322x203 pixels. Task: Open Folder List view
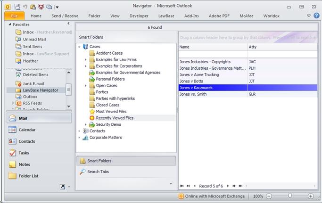[39, 176]
